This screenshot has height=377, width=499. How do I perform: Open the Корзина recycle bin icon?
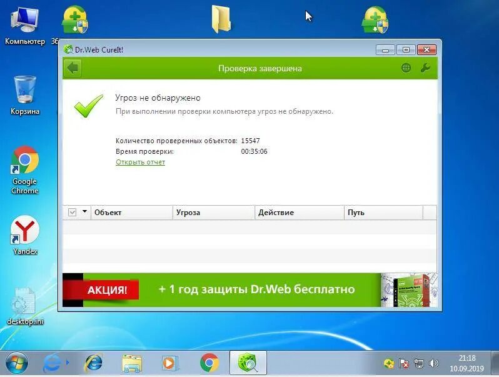point(25,95)
